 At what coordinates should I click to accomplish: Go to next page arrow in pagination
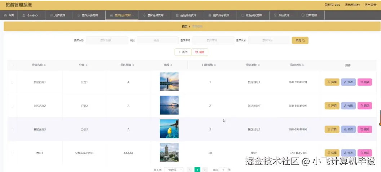tap(205, 169)
